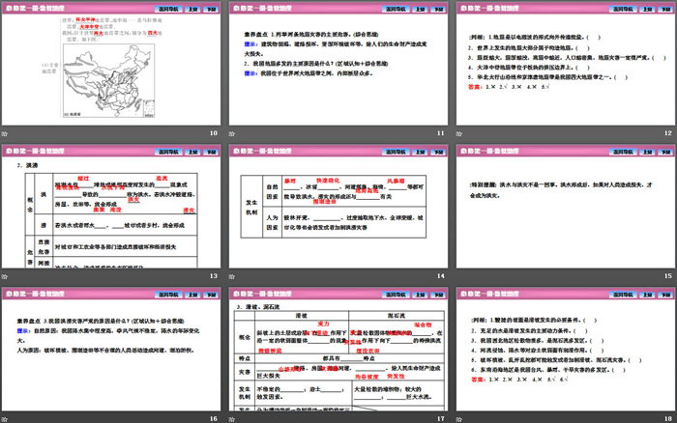
Task: Select the slide 10 thumbnail with China map
Action: click(111, 68)
